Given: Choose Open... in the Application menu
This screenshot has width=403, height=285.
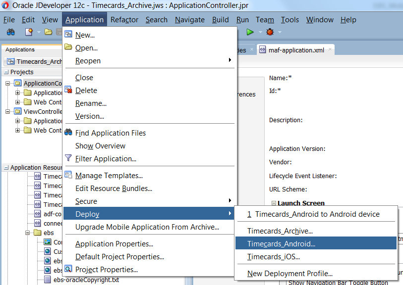Looking at the screenshot, I should point(149,47).
